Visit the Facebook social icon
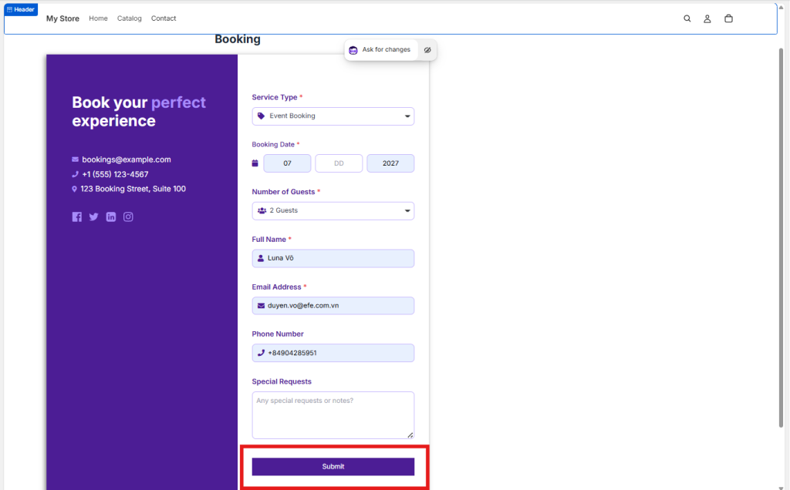This screenshot has height=490, width=790. click(77, 217)
